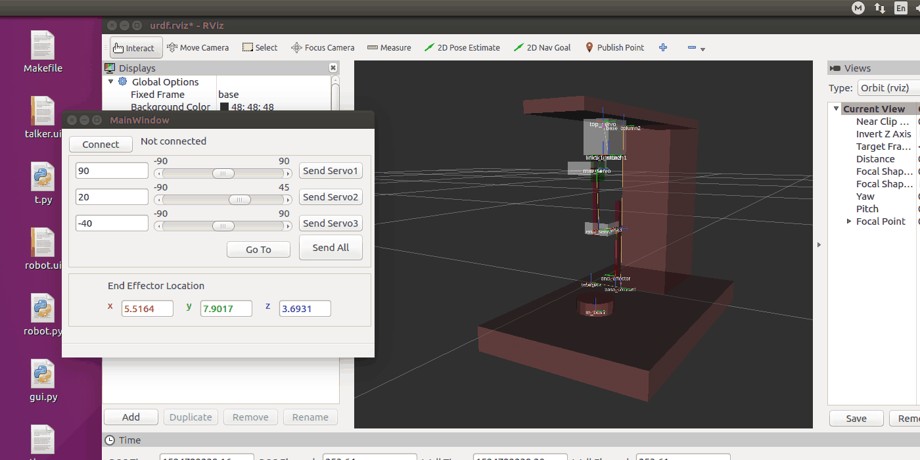The image size is (920, 460).
Task: Click the Servo1 angle slider handle
Action: click(x=223, y=173)
